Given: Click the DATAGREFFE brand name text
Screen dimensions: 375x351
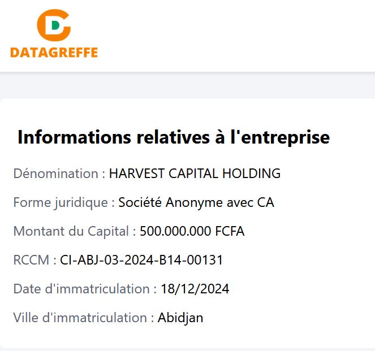Looking at the screenshot, I should pos(54,53).
